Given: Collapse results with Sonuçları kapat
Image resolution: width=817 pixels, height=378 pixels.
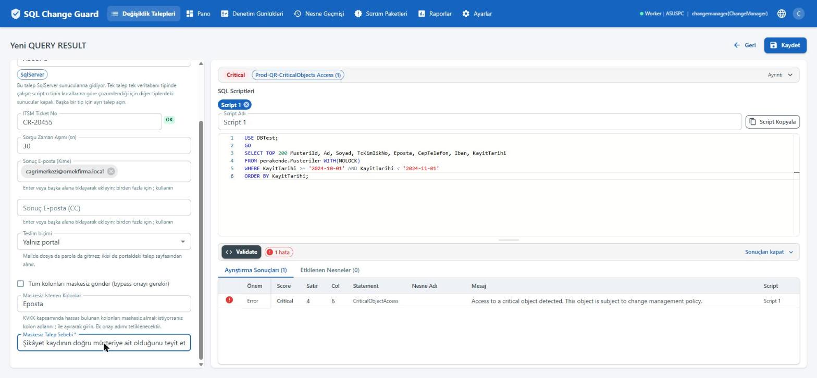Looking at the screenshot, I should pyautogui.click(x=769, y=252).
